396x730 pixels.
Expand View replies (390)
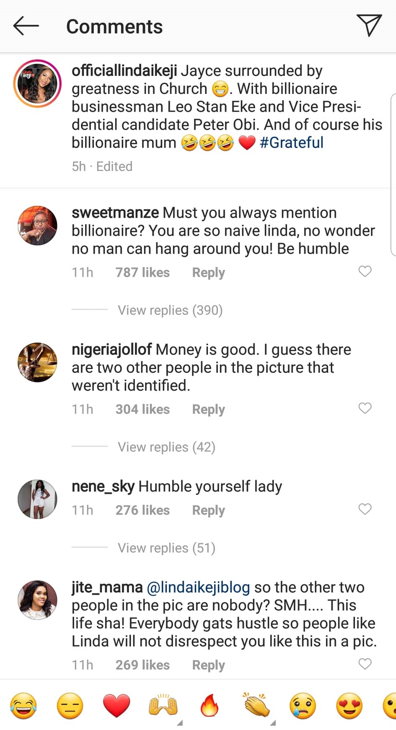click(x=170, y=310)
